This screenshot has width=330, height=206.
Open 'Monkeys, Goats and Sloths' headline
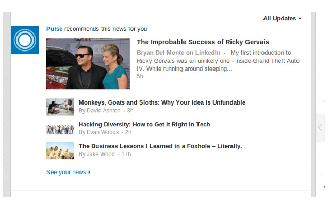162,102
